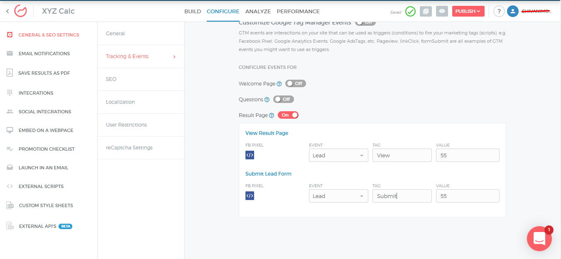Click FB Pixel code icon for View Result Page
The height and width of the screenshot is (259, 561).
click(250, 155)
